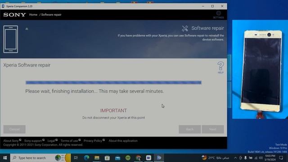Open the volume speaker tray icon
Screen dimensions: 288x162
261,158
